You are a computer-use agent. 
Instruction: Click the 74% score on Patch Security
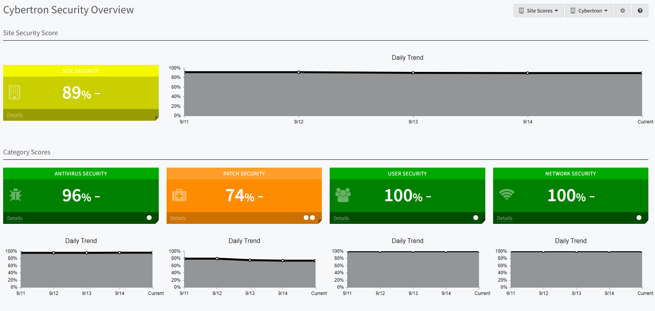pos(240,195)
